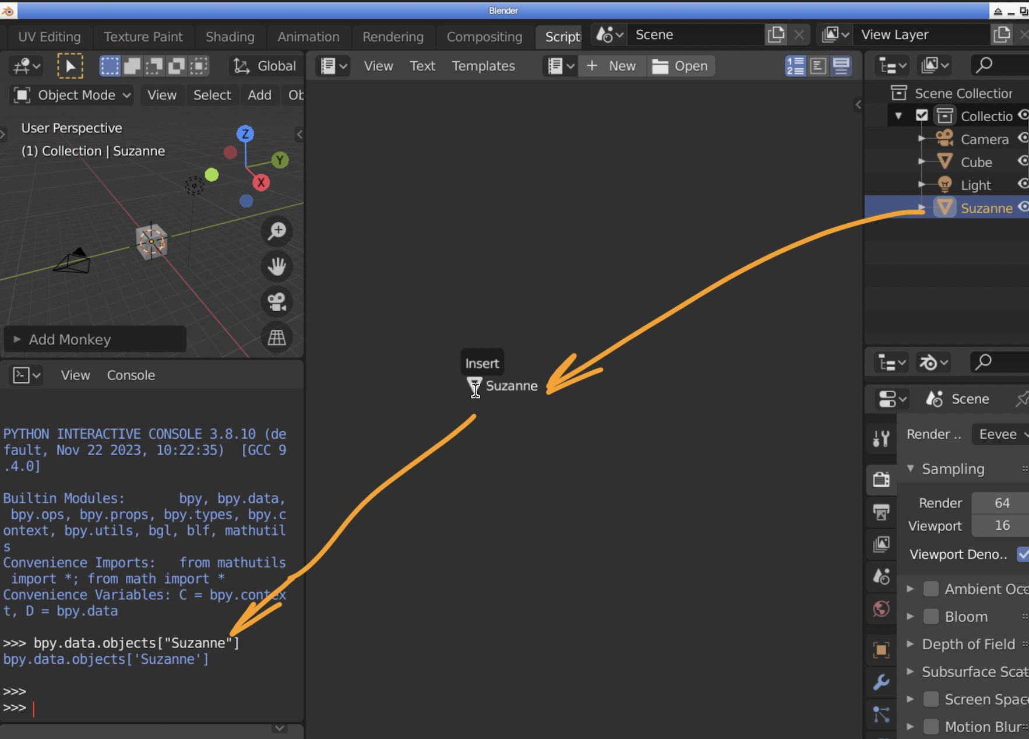Select the Tweak select tool arrow icon
This screenshot has height=739, width=1029.
(70, 66)
